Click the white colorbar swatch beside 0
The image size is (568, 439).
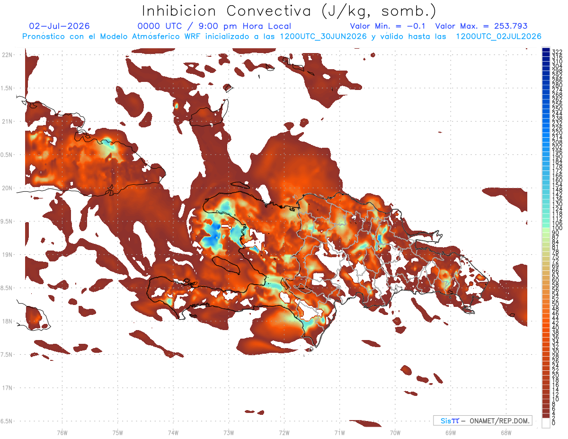click(546, 423)
